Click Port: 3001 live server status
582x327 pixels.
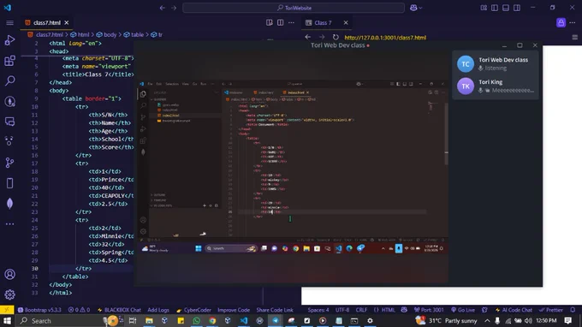429,310
